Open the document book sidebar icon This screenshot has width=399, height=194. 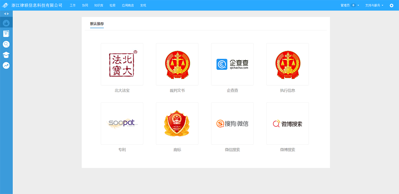[x=6, y=34]
